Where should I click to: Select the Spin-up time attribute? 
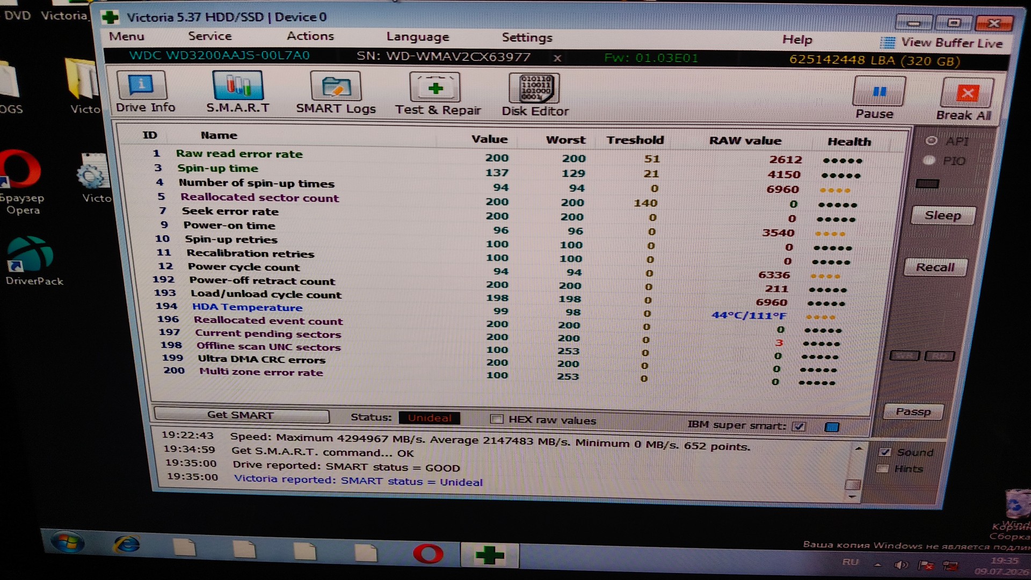507,171
